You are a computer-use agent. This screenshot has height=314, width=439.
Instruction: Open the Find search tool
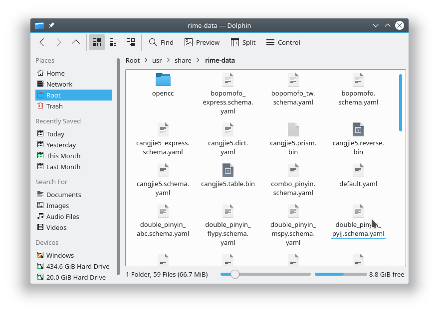coord(161,42)
